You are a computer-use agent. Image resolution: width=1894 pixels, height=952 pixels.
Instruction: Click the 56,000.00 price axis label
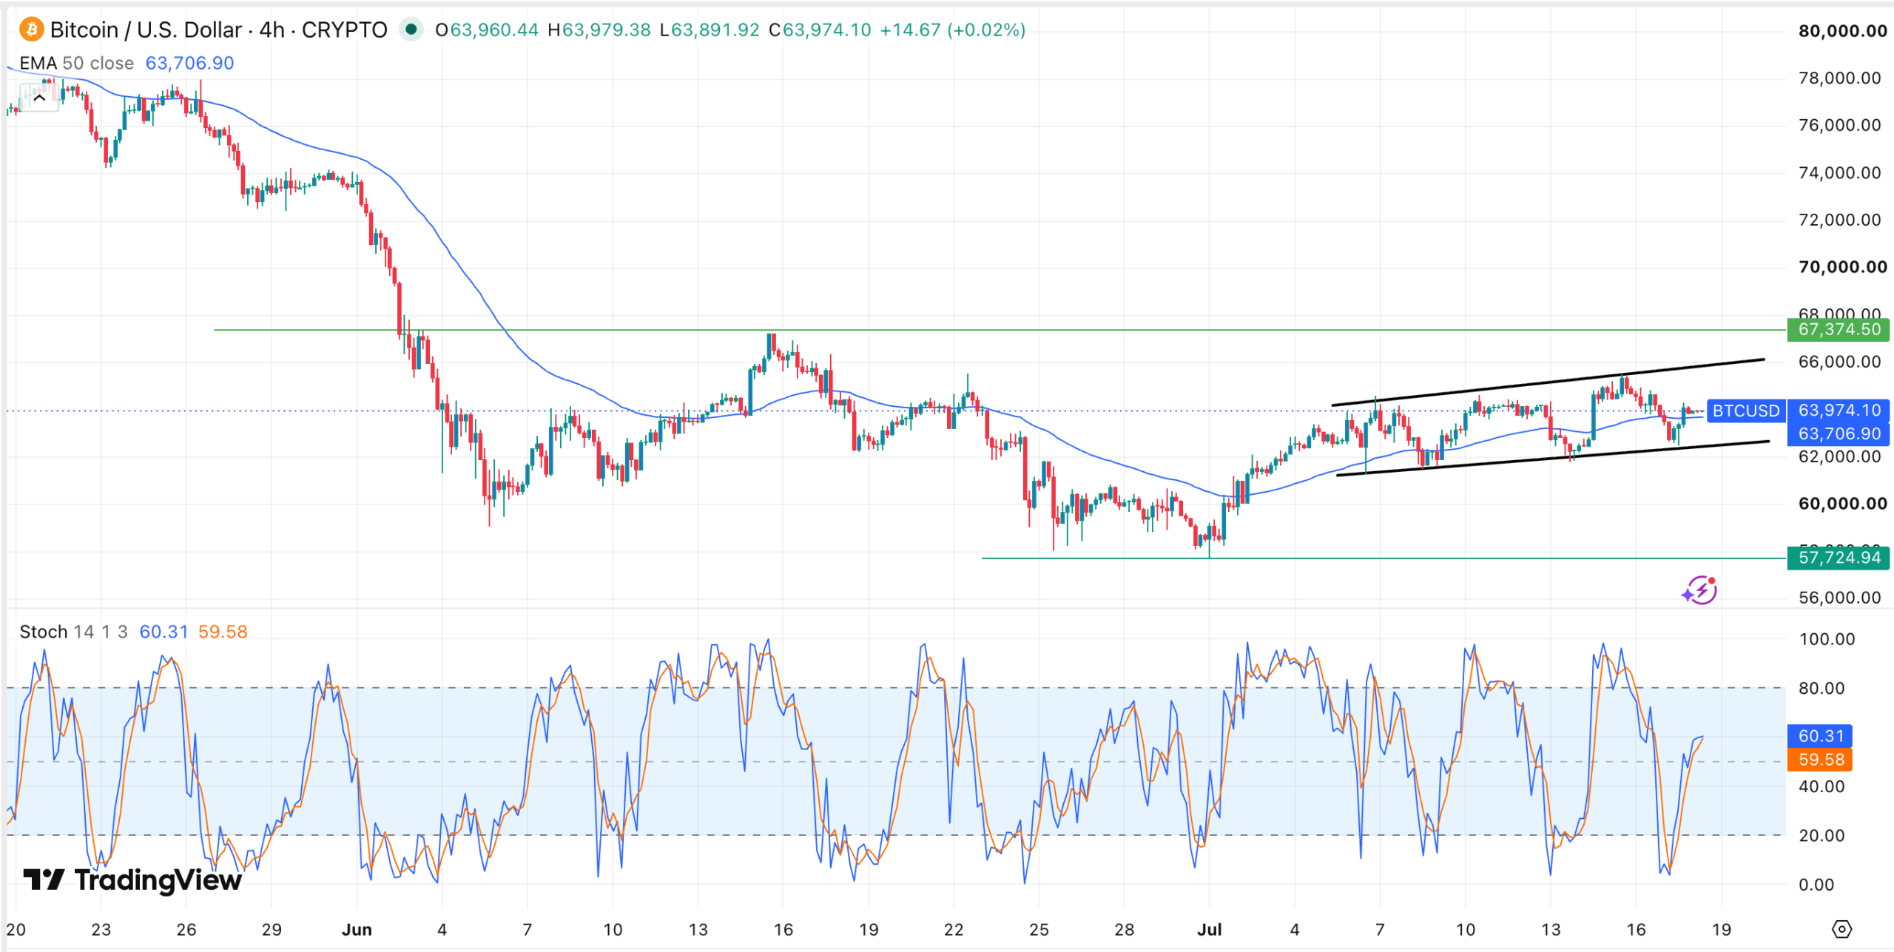click(x=1839, y=598)
